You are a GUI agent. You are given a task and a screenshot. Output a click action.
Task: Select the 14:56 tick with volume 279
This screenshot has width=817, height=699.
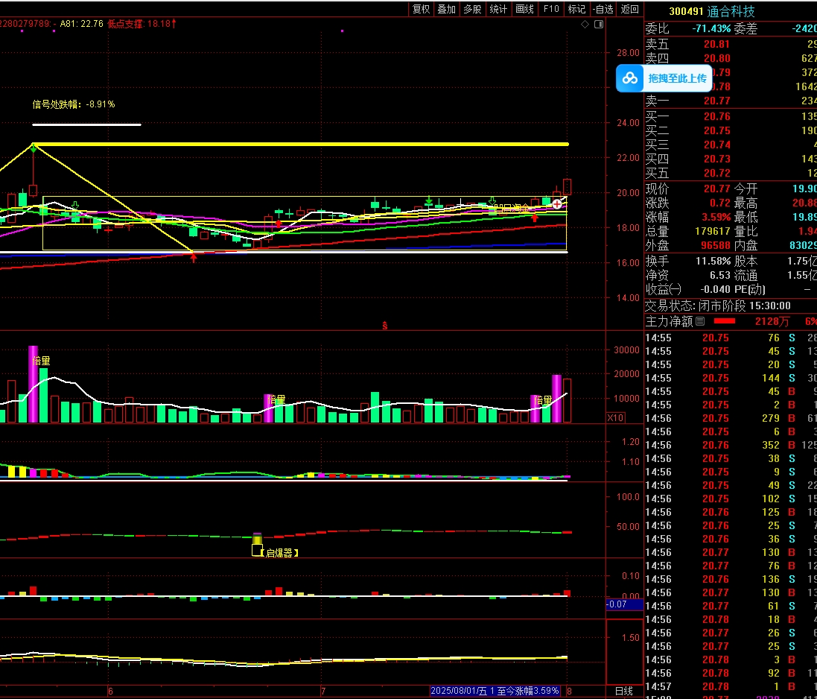(x=731, y=418)
